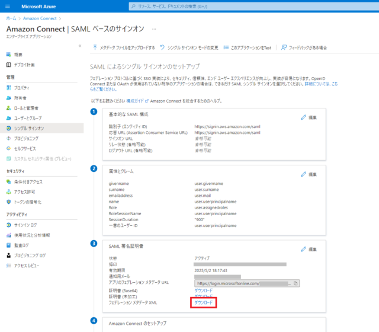Click the Test this application list icon
Screen dimensions: 379x332
226,47
